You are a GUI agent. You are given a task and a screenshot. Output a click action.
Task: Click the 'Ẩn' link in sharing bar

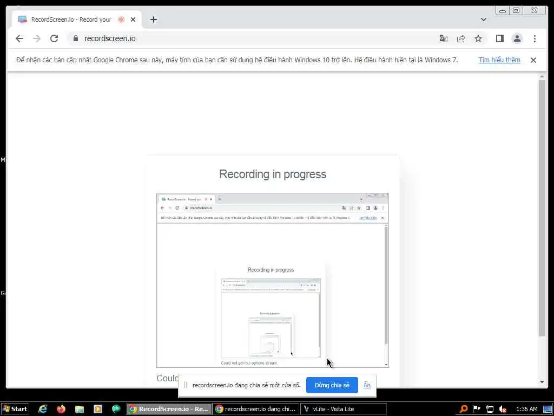click(x=367, y=385)
